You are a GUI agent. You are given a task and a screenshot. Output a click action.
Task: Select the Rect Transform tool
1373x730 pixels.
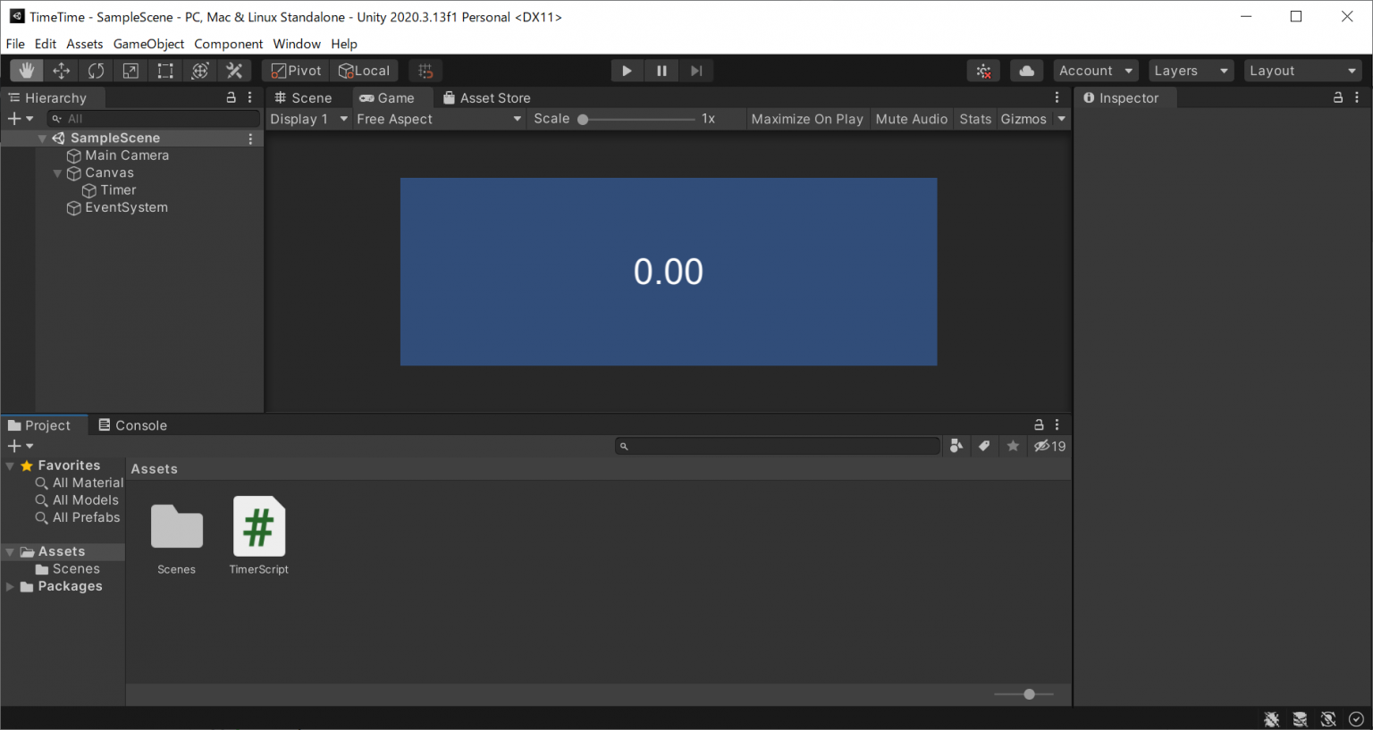pos(164,70)
